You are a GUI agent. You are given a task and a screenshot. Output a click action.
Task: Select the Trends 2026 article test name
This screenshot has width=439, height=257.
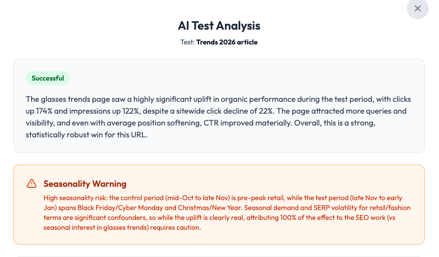227,42
